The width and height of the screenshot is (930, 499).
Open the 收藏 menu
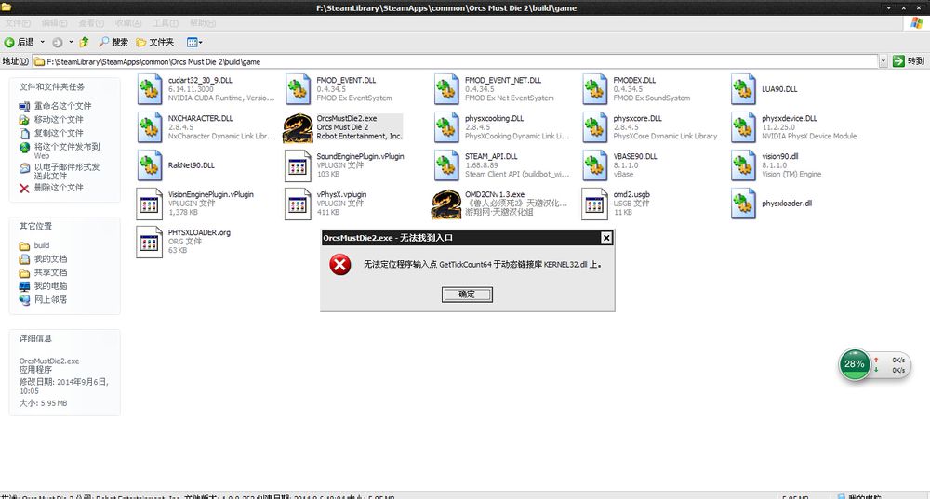pyautogui.click(x=128, y=23)
